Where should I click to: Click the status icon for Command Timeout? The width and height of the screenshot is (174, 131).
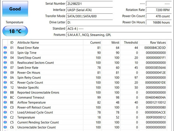pos(5,97)
